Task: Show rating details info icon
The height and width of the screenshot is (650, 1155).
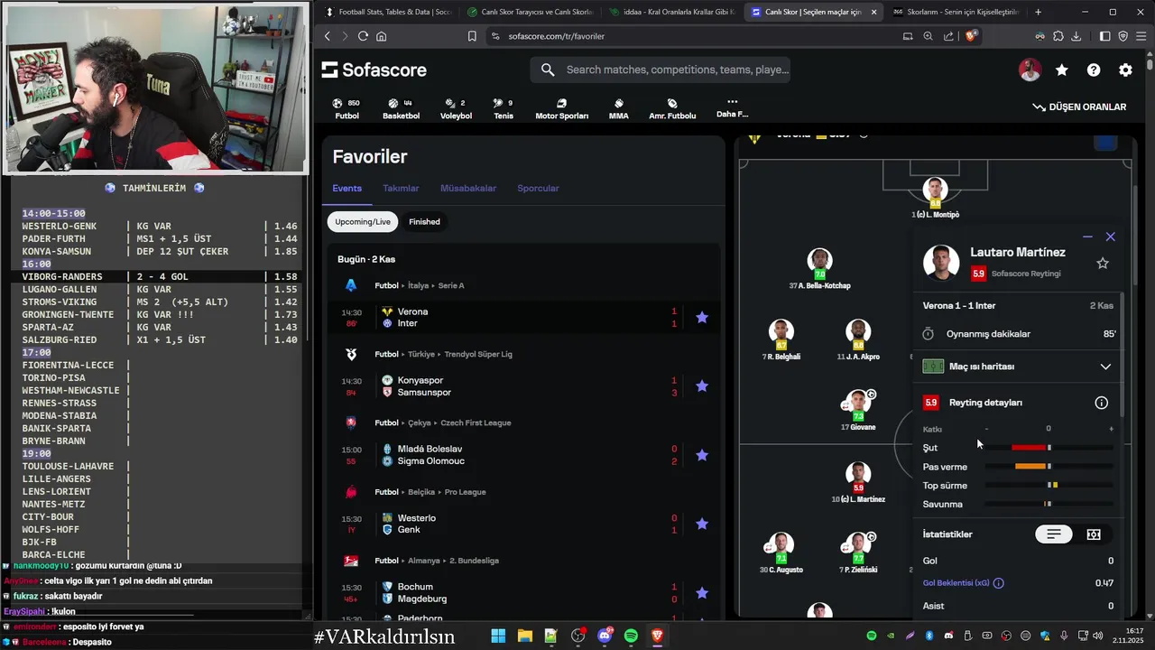Action: pyautogui.click(x=1101, y=403)
